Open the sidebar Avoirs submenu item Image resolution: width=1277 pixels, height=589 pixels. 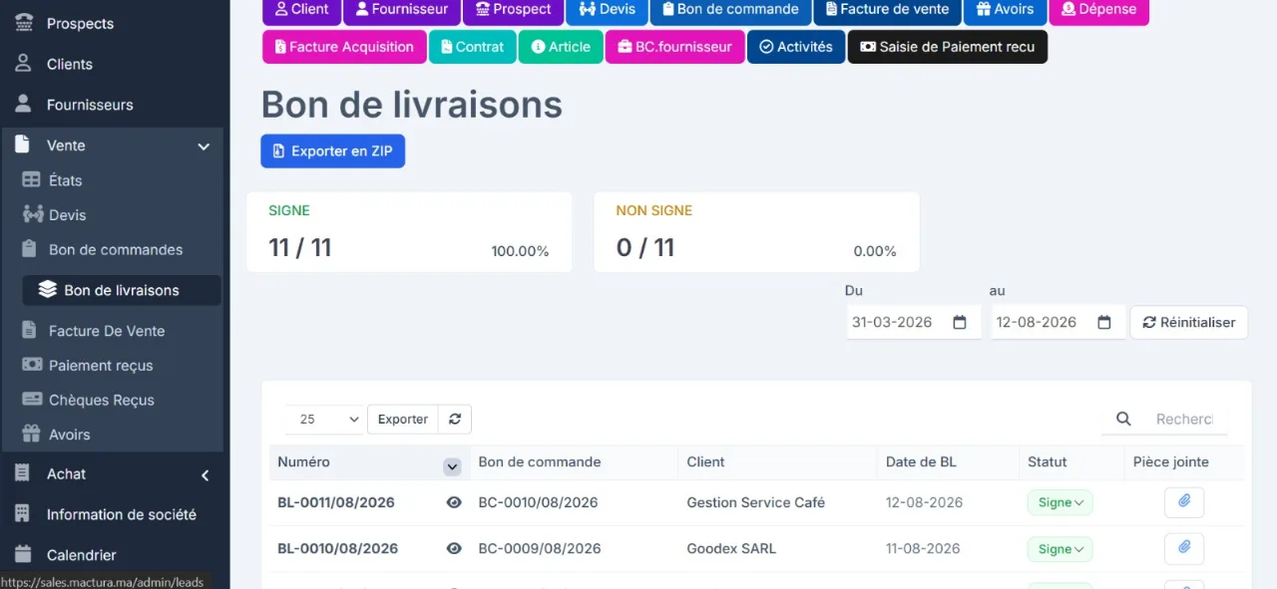click(x=70, y=435)
